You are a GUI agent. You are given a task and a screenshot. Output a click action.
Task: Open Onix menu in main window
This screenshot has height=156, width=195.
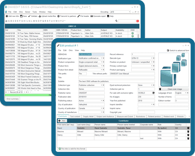point(21,12)
